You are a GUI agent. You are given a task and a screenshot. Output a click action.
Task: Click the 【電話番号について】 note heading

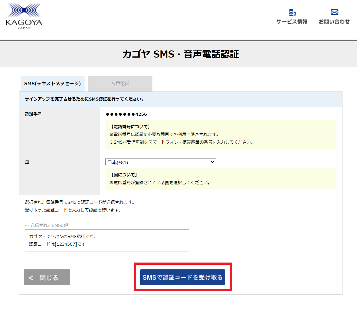pyautogui.click(x=130, y=127)
